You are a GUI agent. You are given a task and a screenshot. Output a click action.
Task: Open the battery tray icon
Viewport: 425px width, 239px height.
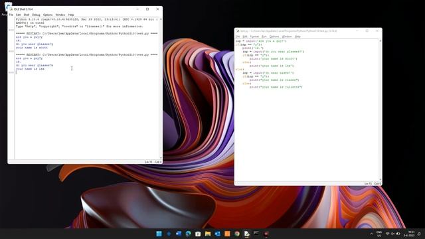pos(398,234)
